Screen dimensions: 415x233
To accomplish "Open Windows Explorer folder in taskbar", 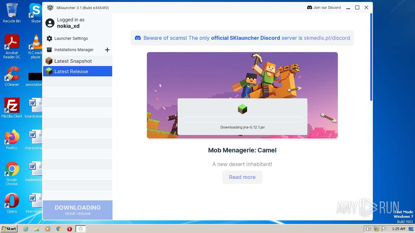I will 37,229.
